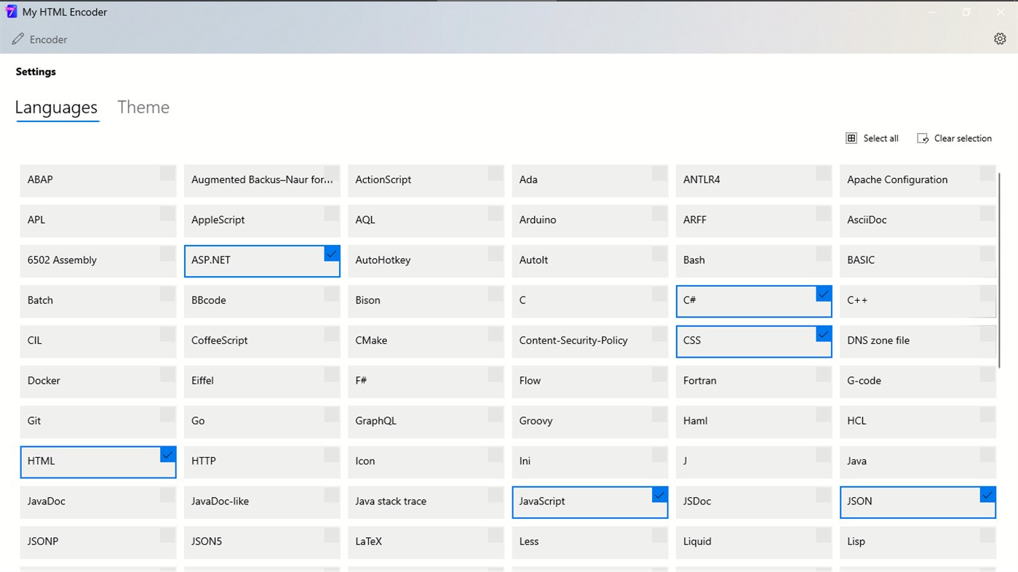The height and width of the screenshot is (572, 1018).
Task: Select the Languages tab
Action: (x=56, y=108)
